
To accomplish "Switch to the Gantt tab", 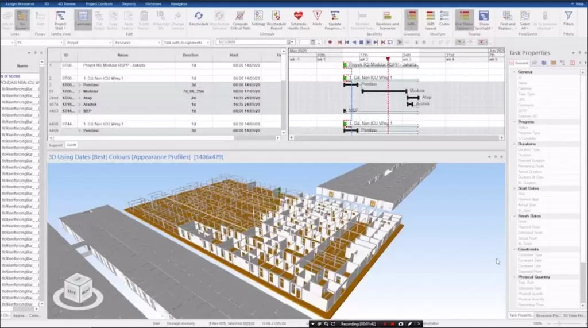I will pos(71,145).
